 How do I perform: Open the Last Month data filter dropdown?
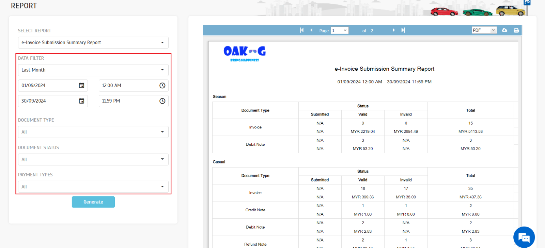click(x=93, y=70)
